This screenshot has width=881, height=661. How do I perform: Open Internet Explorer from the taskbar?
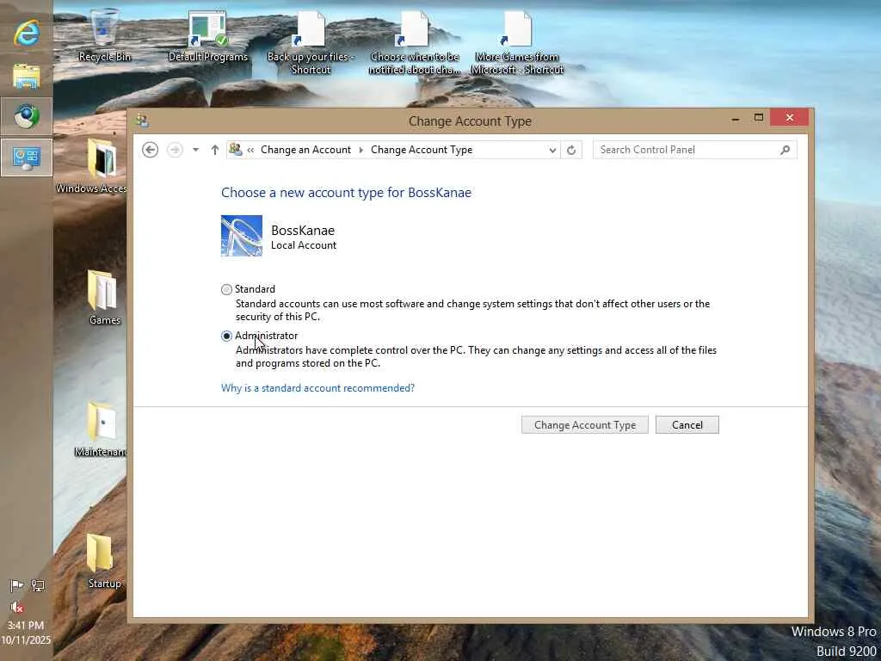tap(27, 34)
